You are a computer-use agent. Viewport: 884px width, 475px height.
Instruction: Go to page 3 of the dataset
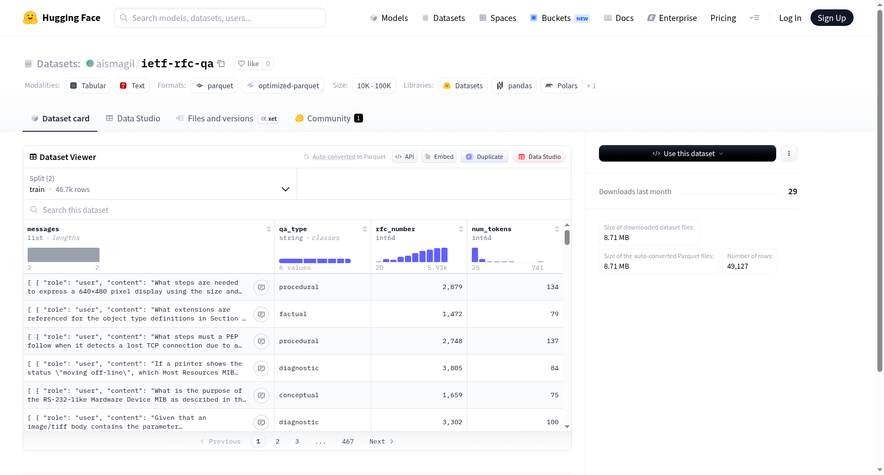(297, 441)
